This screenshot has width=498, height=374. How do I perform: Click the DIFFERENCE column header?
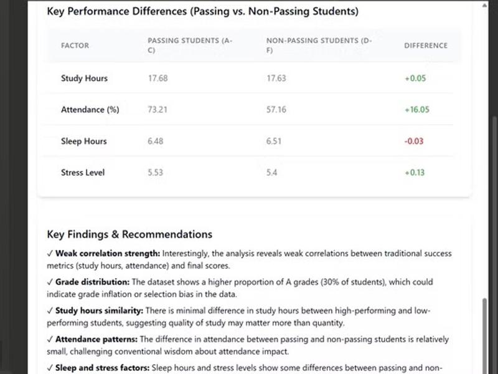coord(426,46)
